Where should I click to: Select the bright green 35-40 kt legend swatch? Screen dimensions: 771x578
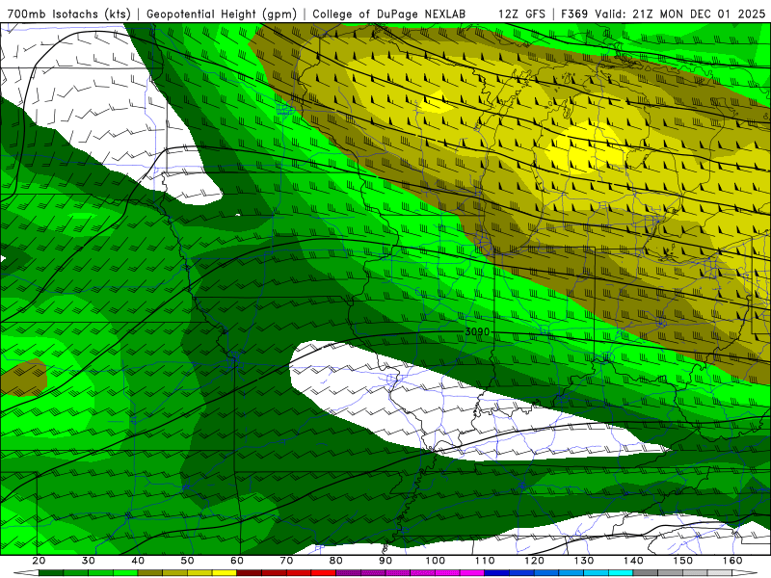point(125,573)
